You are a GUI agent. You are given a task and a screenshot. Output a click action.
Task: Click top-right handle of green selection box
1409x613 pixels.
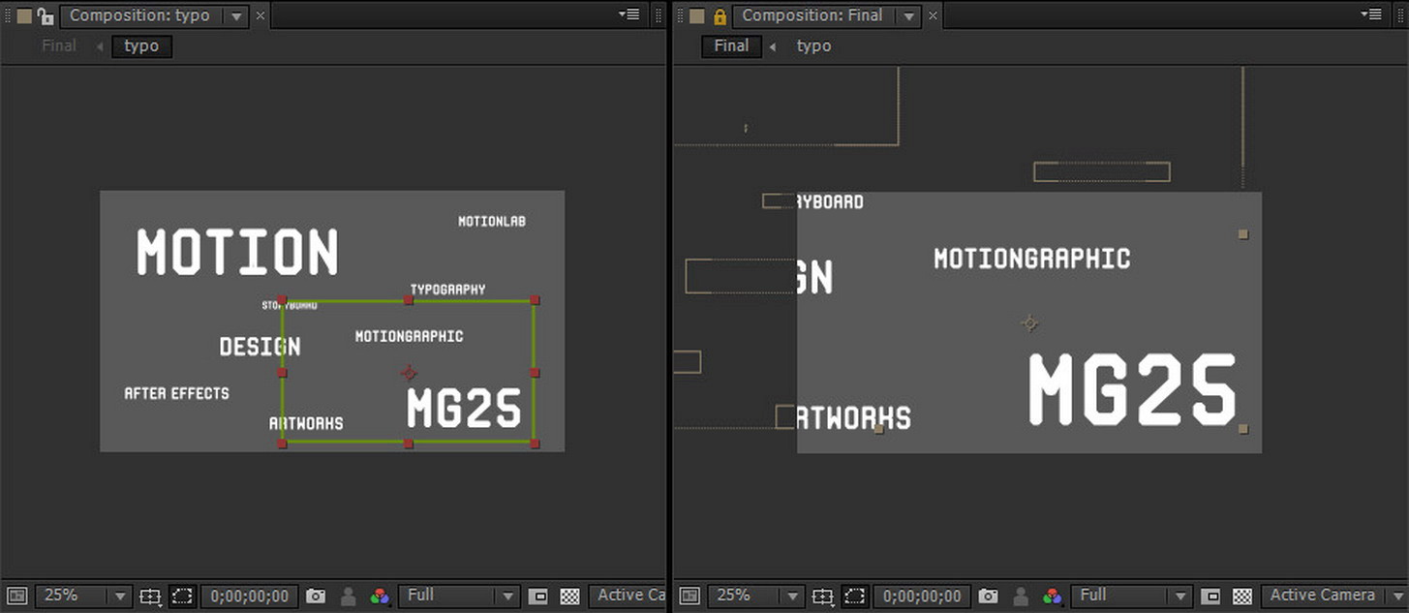(535, 300)
